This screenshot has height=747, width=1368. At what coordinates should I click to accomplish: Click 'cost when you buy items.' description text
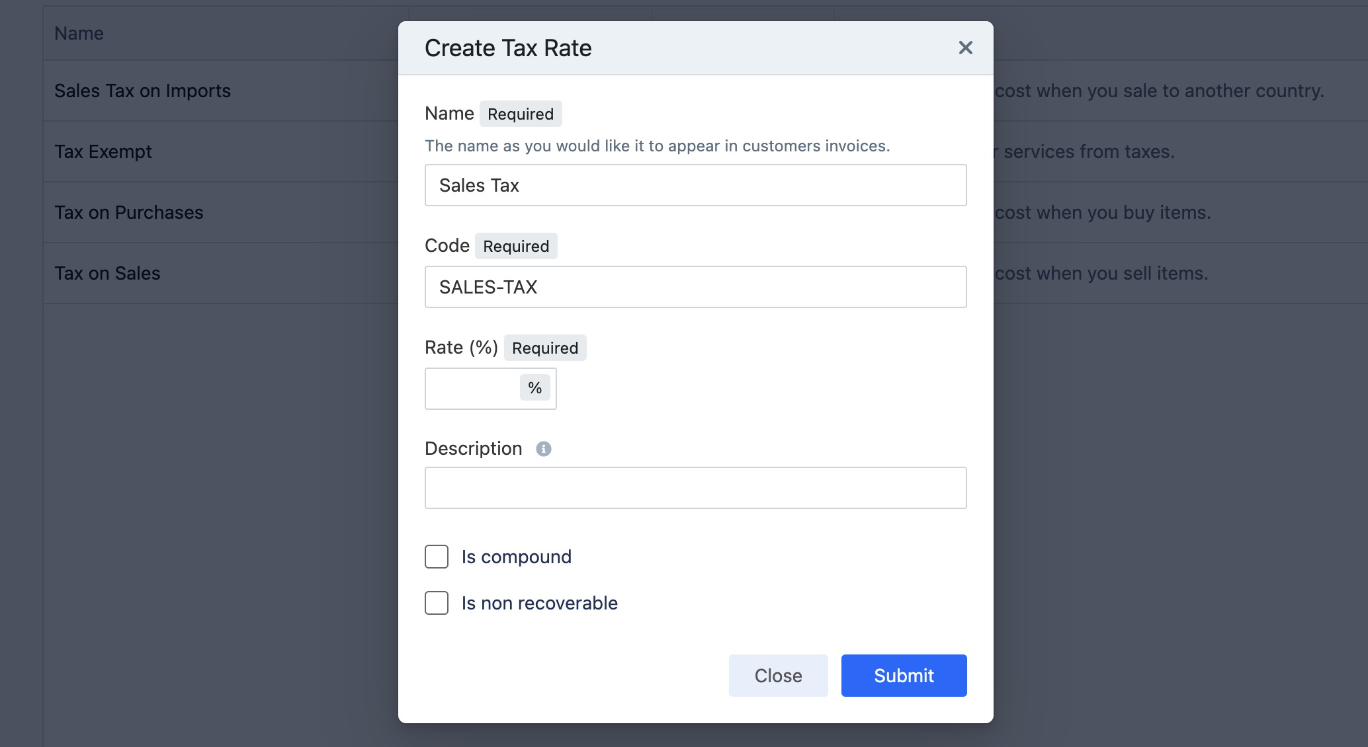pos(1103,212)
